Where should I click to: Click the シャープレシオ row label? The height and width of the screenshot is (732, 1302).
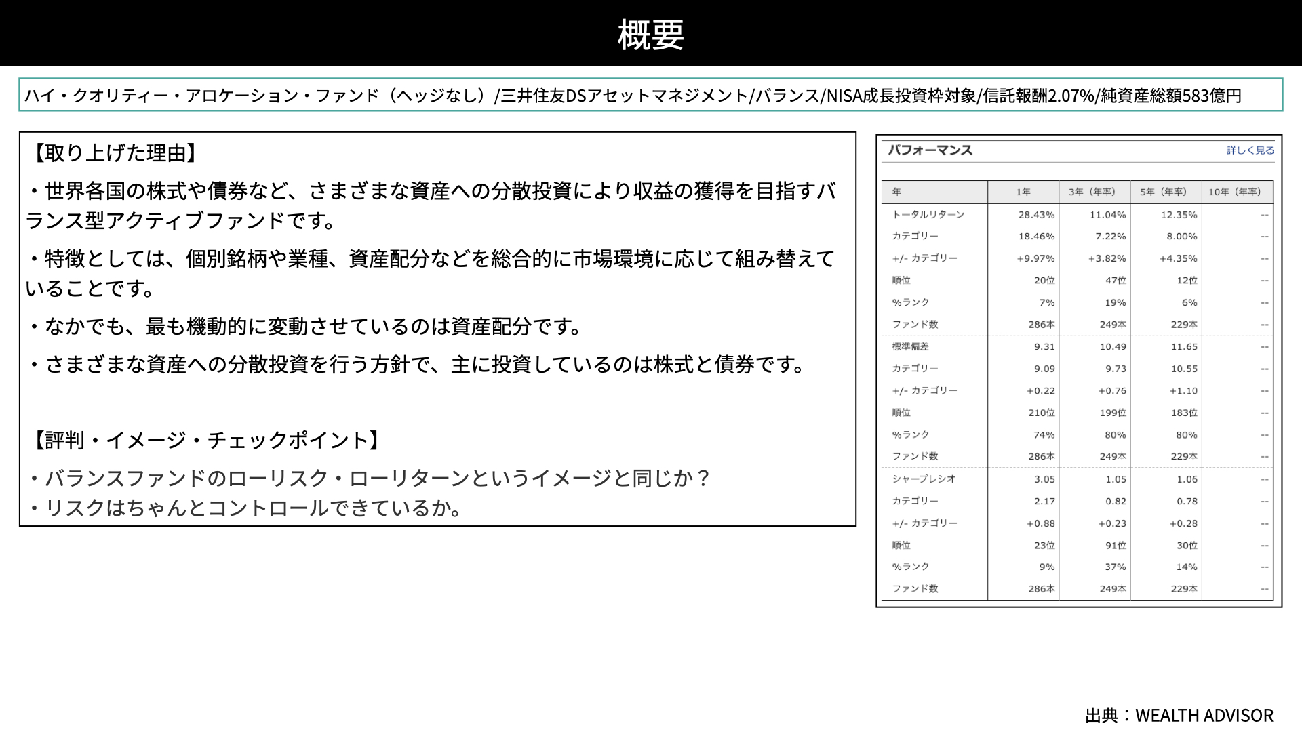click(x=924, y=479)
